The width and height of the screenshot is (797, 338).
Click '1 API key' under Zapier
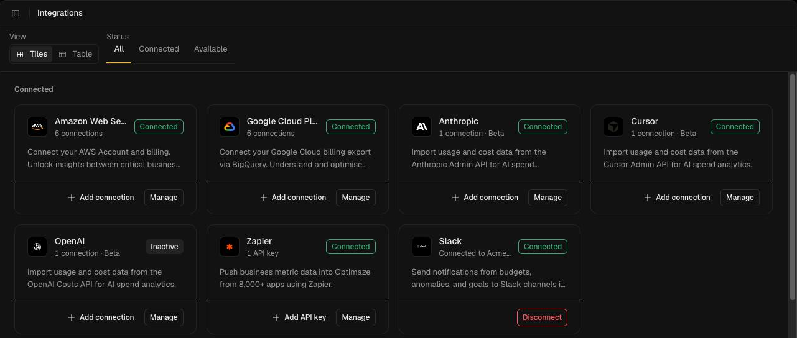click(x=263, y=253)
